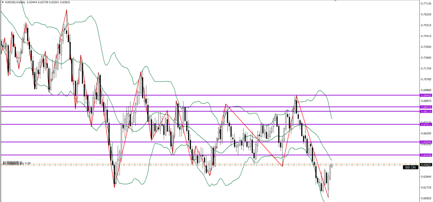The height and width of the screenshot is (202, 433).
Task: Click the 0.61725 price scale label
Action: (x=426, y=187)
